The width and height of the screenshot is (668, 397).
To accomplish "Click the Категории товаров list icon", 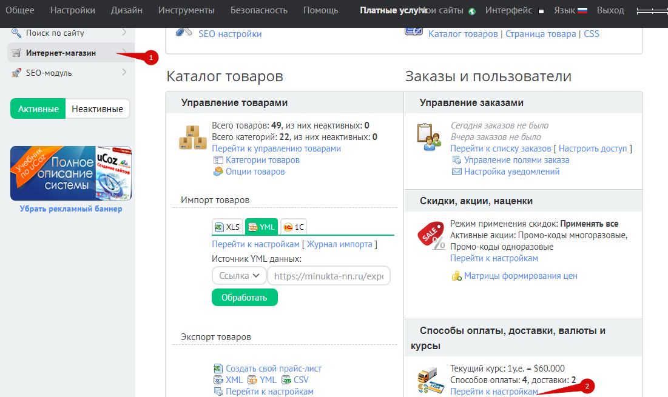I will 218,160.
